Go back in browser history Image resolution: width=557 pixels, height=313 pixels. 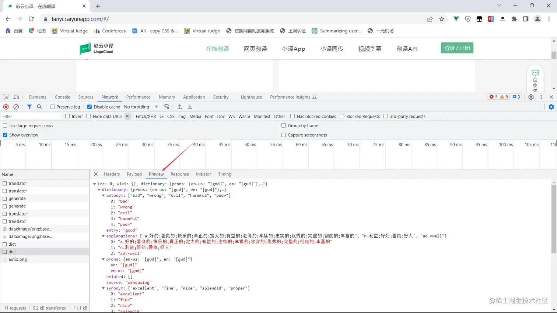[x=8, y=19]
